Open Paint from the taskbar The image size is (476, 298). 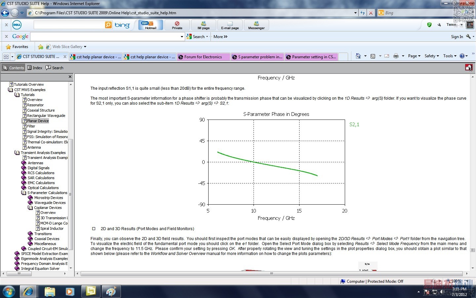[111, 291]
